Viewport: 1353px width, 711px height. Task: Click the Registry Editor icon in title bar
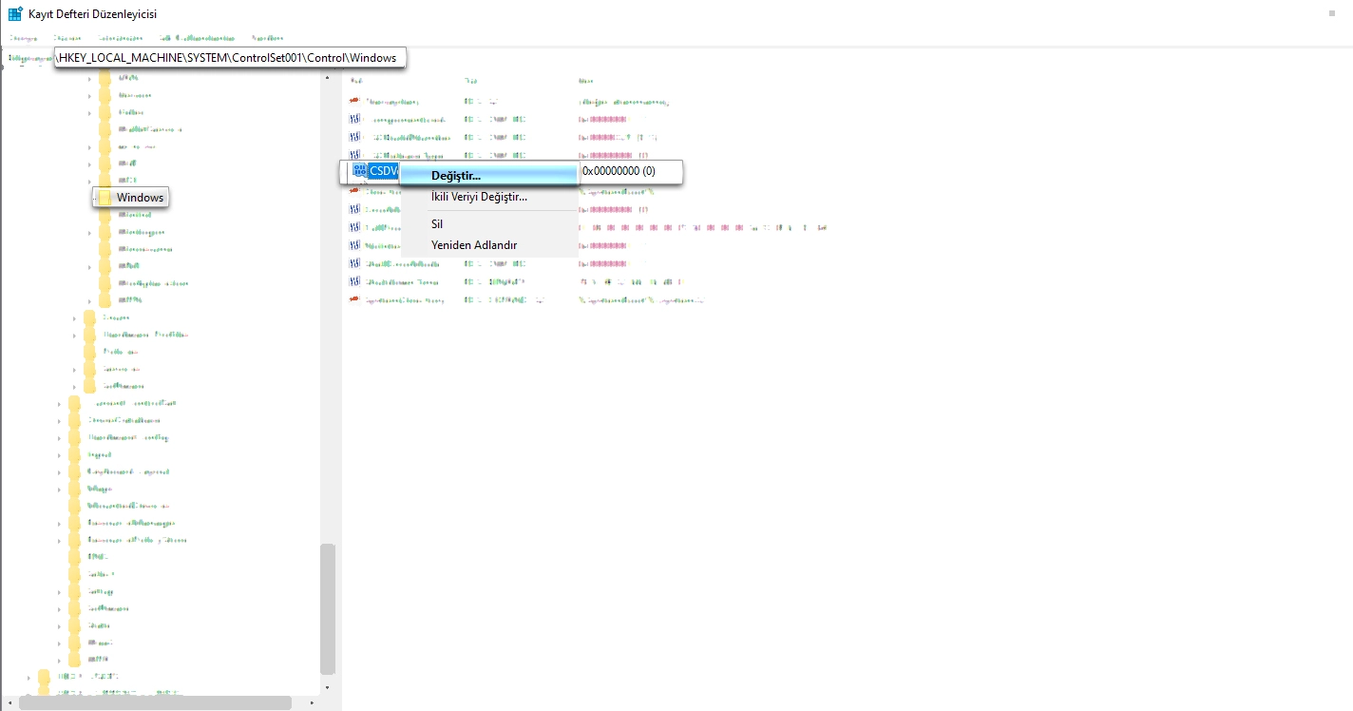click(15, 14)
